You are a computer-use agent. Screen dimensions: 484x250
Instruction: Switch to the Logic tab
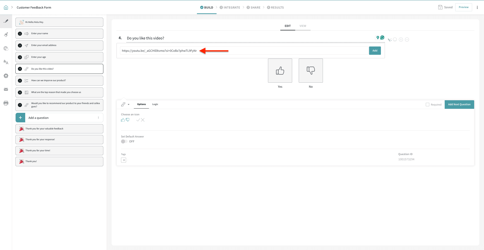tap(155, 104)
